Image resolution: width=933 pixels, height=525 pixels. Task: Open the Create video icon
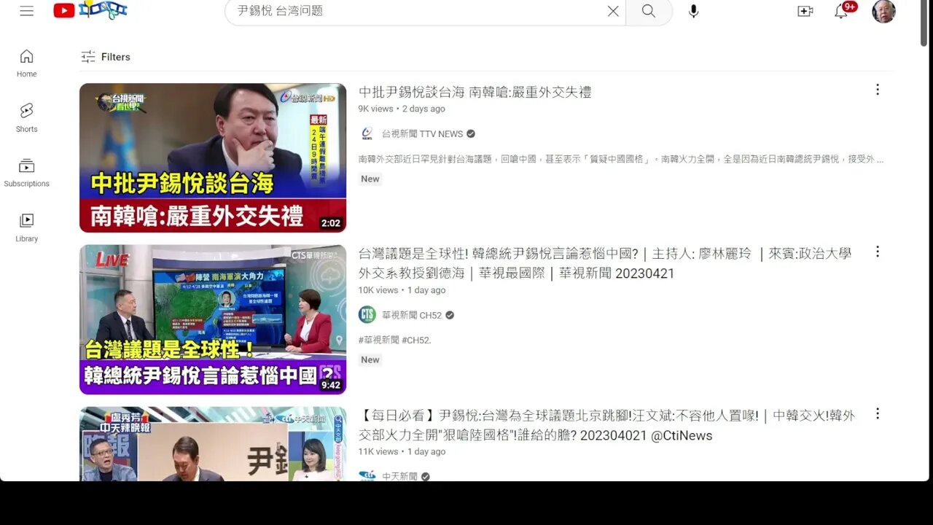tap(805, 11)
